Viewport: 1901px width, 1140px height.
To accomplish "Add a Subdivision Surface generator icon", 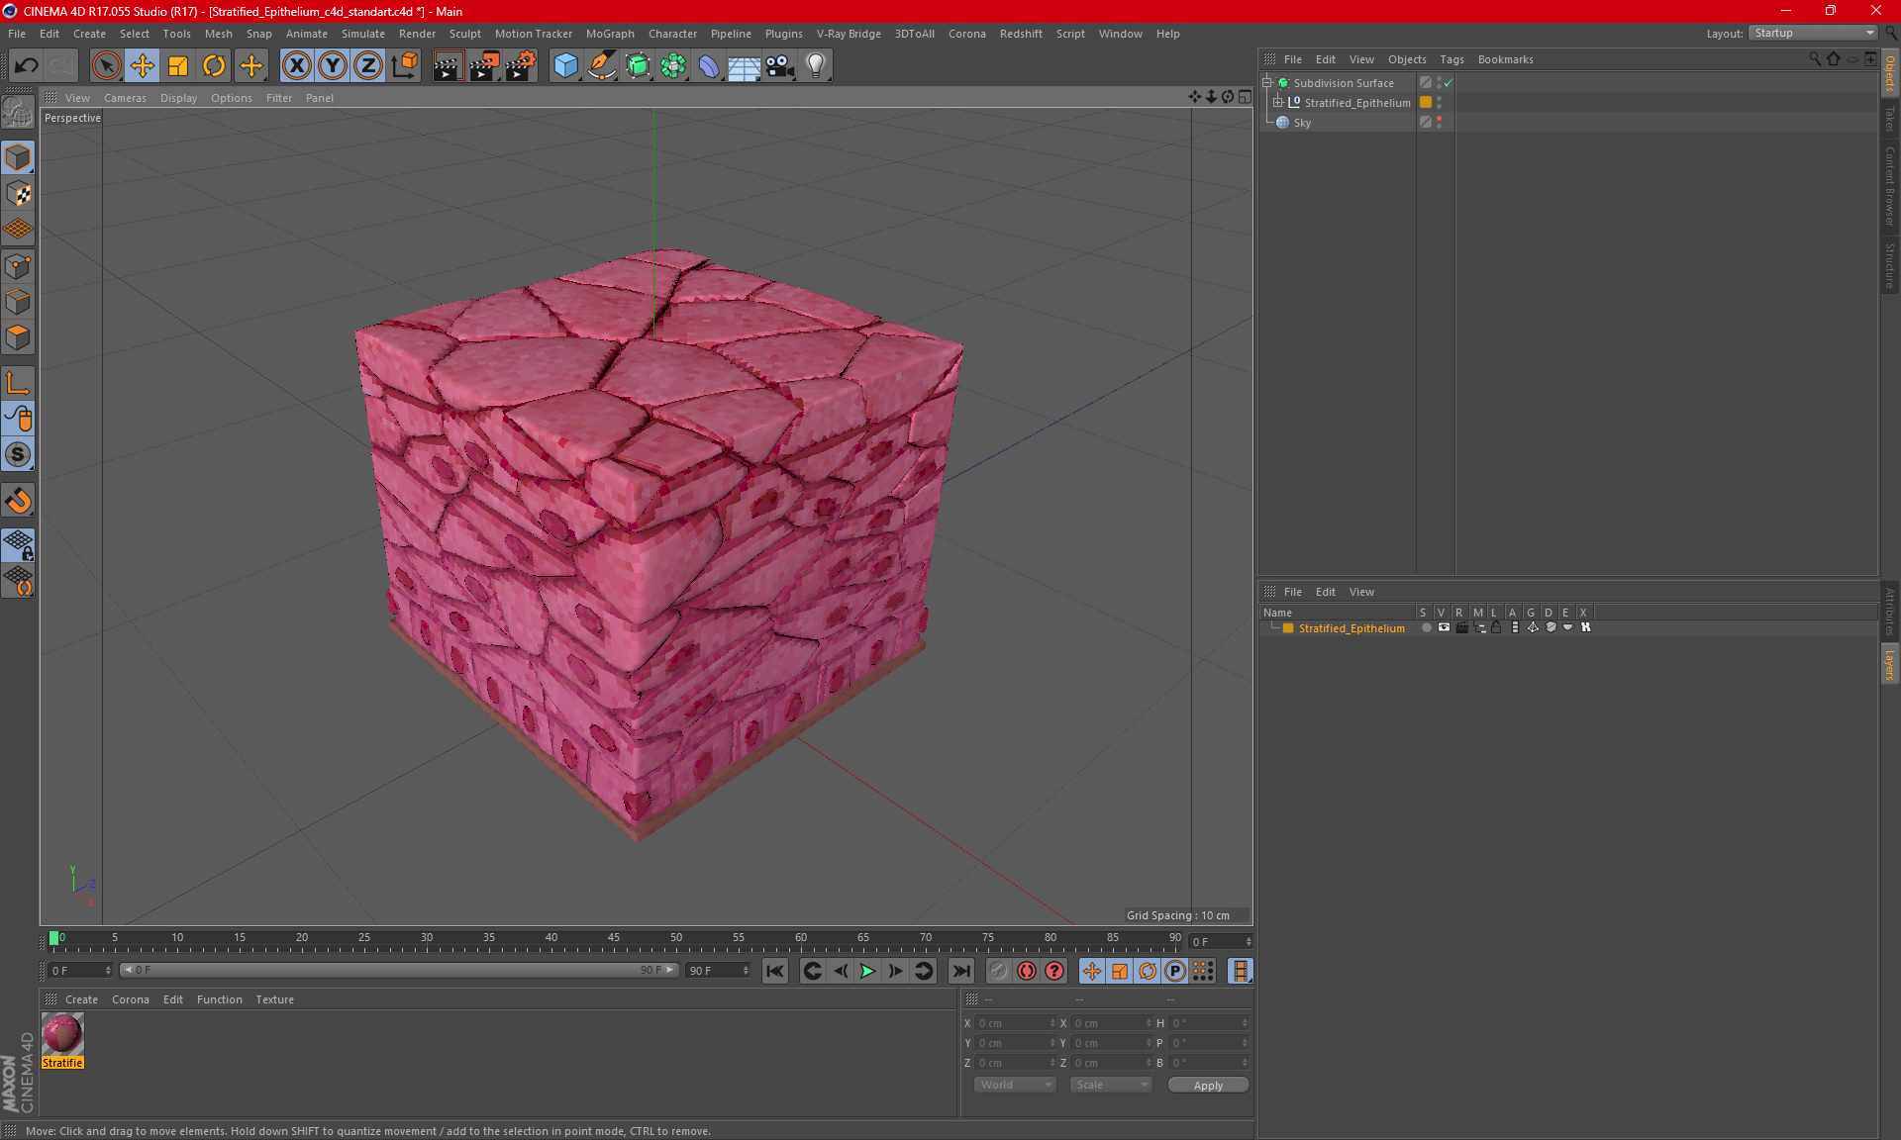I will [638, 66].
